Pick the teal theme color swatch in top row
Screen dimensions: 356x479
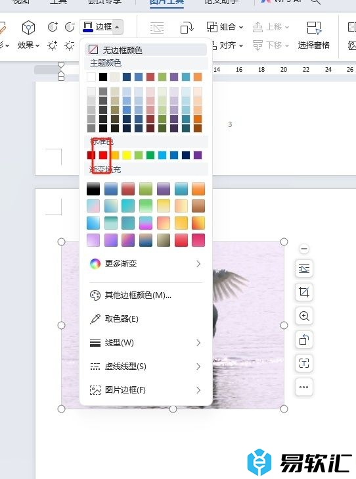point(186,77)
